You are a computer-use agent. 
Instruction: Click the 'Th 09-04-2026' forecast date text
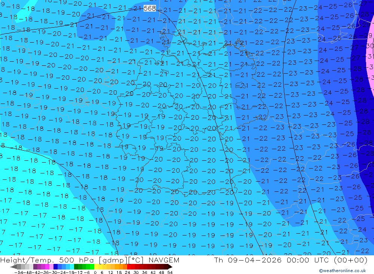248,260
